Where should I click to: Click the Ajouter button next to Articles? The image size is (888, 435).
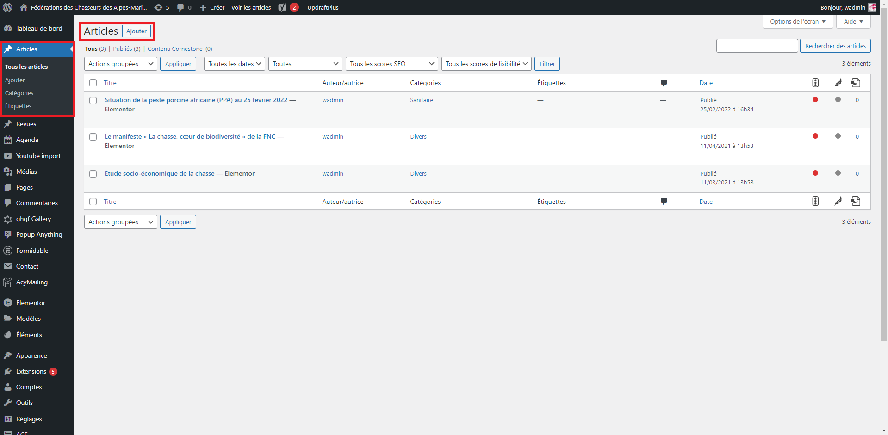click(136, 31)
